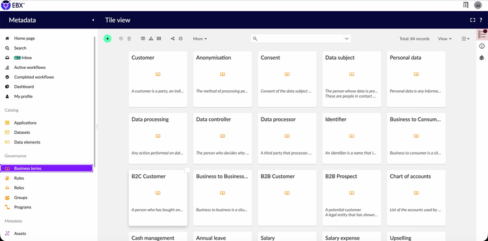Open the user avatar 'aa' menu
Image resolution: width=488 pixels, height=241 pixels.
pos(478,5)
